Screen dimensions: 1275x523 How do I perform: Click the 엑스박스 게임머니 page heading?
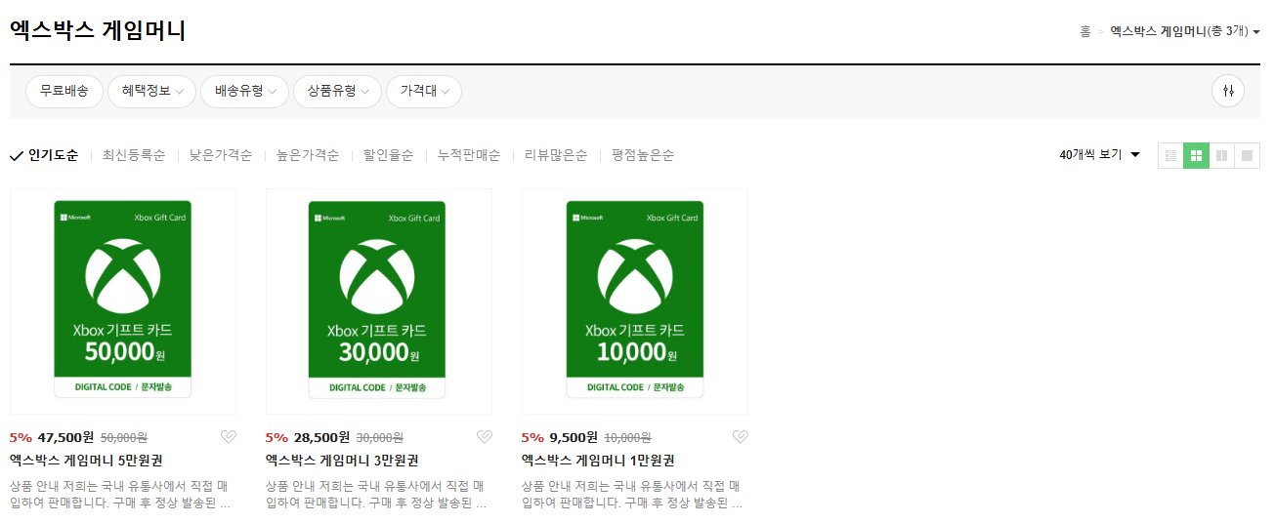[98, 30]
